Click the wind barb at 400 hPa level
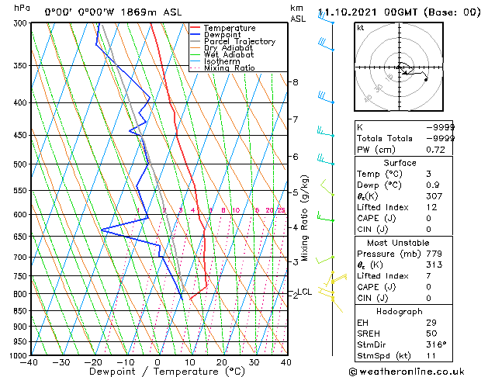 [x=326, y=97]
